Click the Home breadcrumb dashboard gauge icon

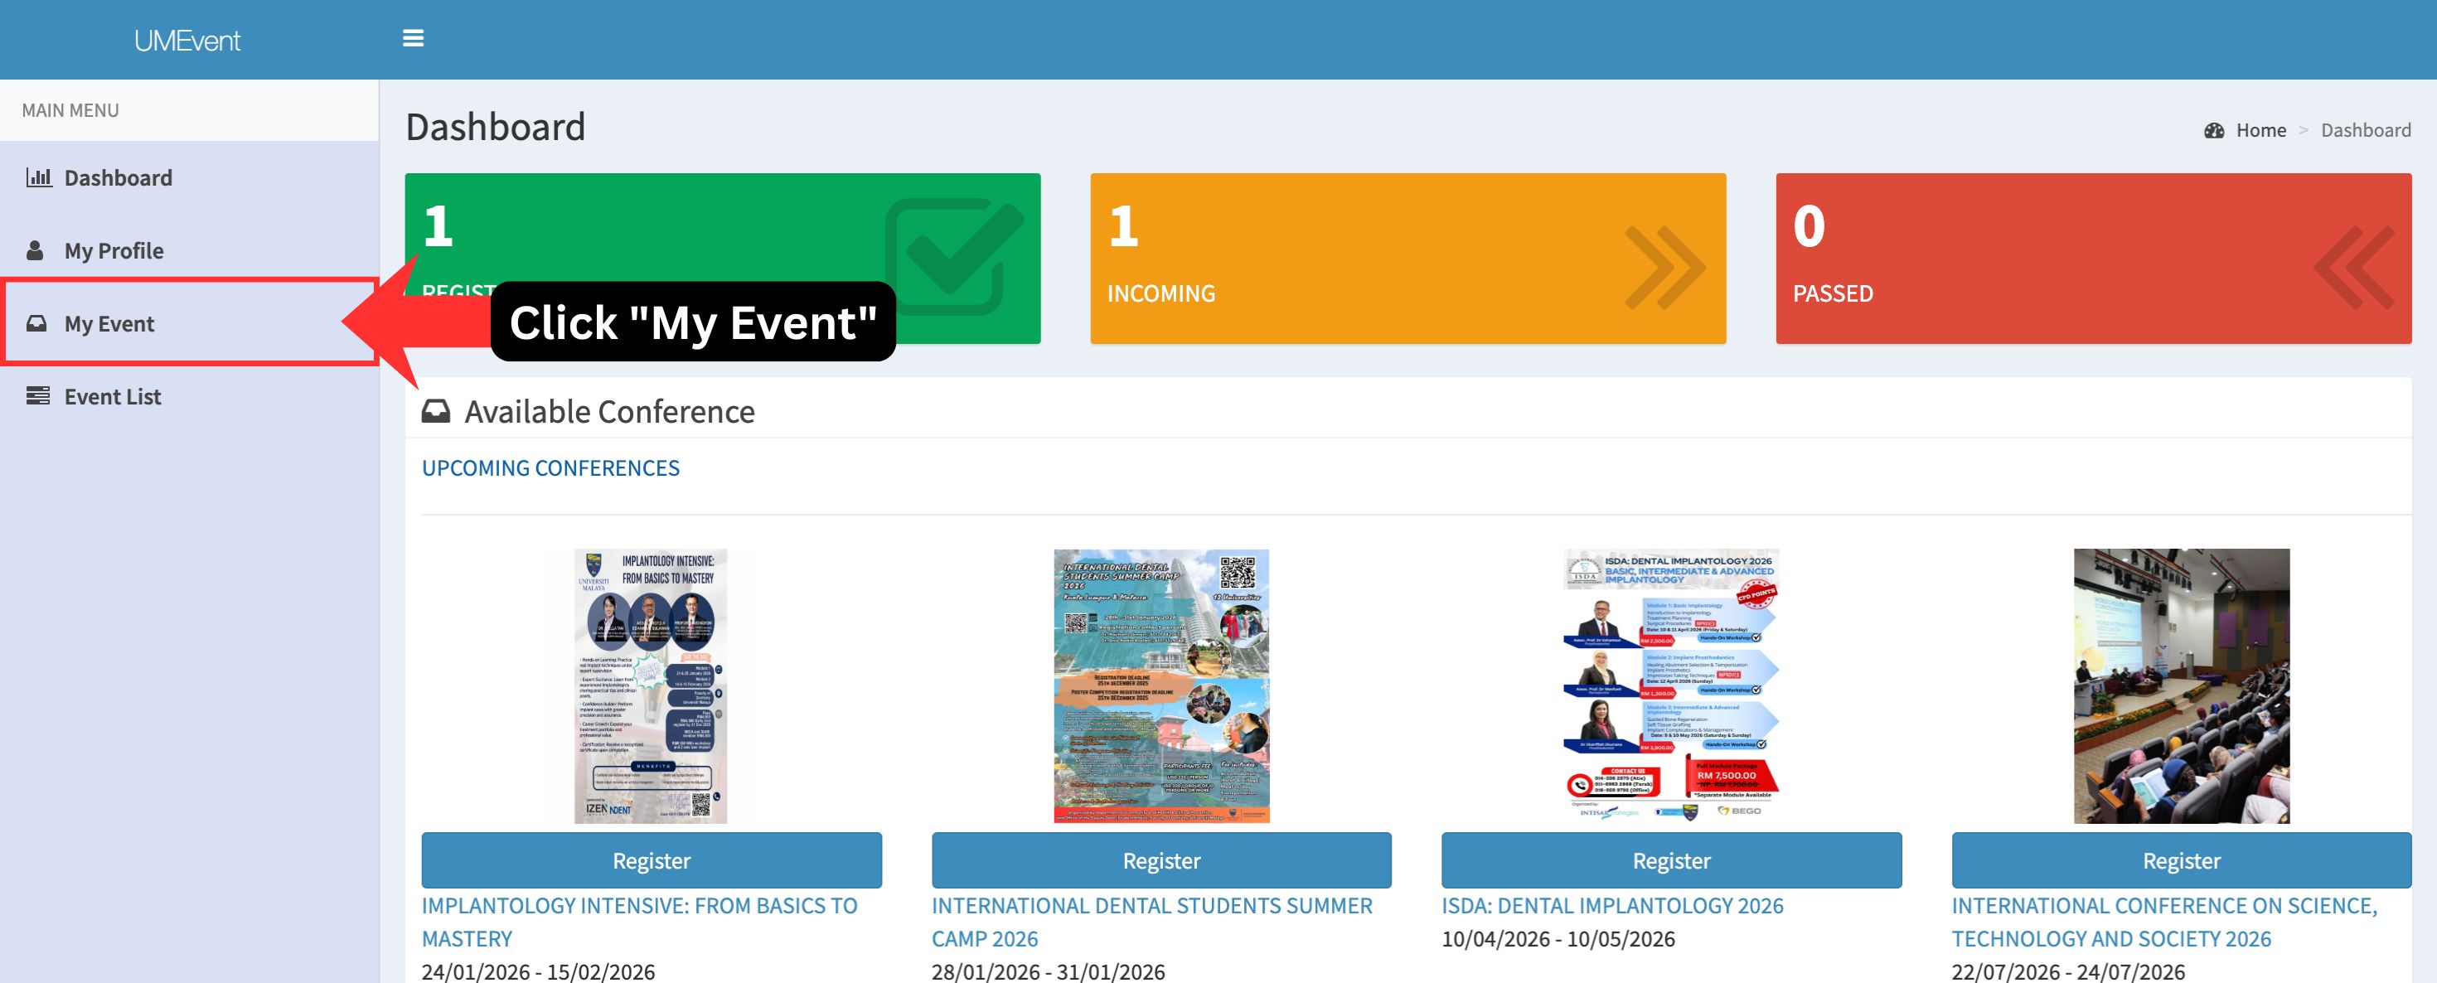pos(2214,131)
